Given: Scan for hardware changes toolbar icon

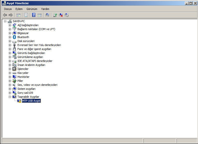Looking at the screenshot, I should [x=47, y=15].
